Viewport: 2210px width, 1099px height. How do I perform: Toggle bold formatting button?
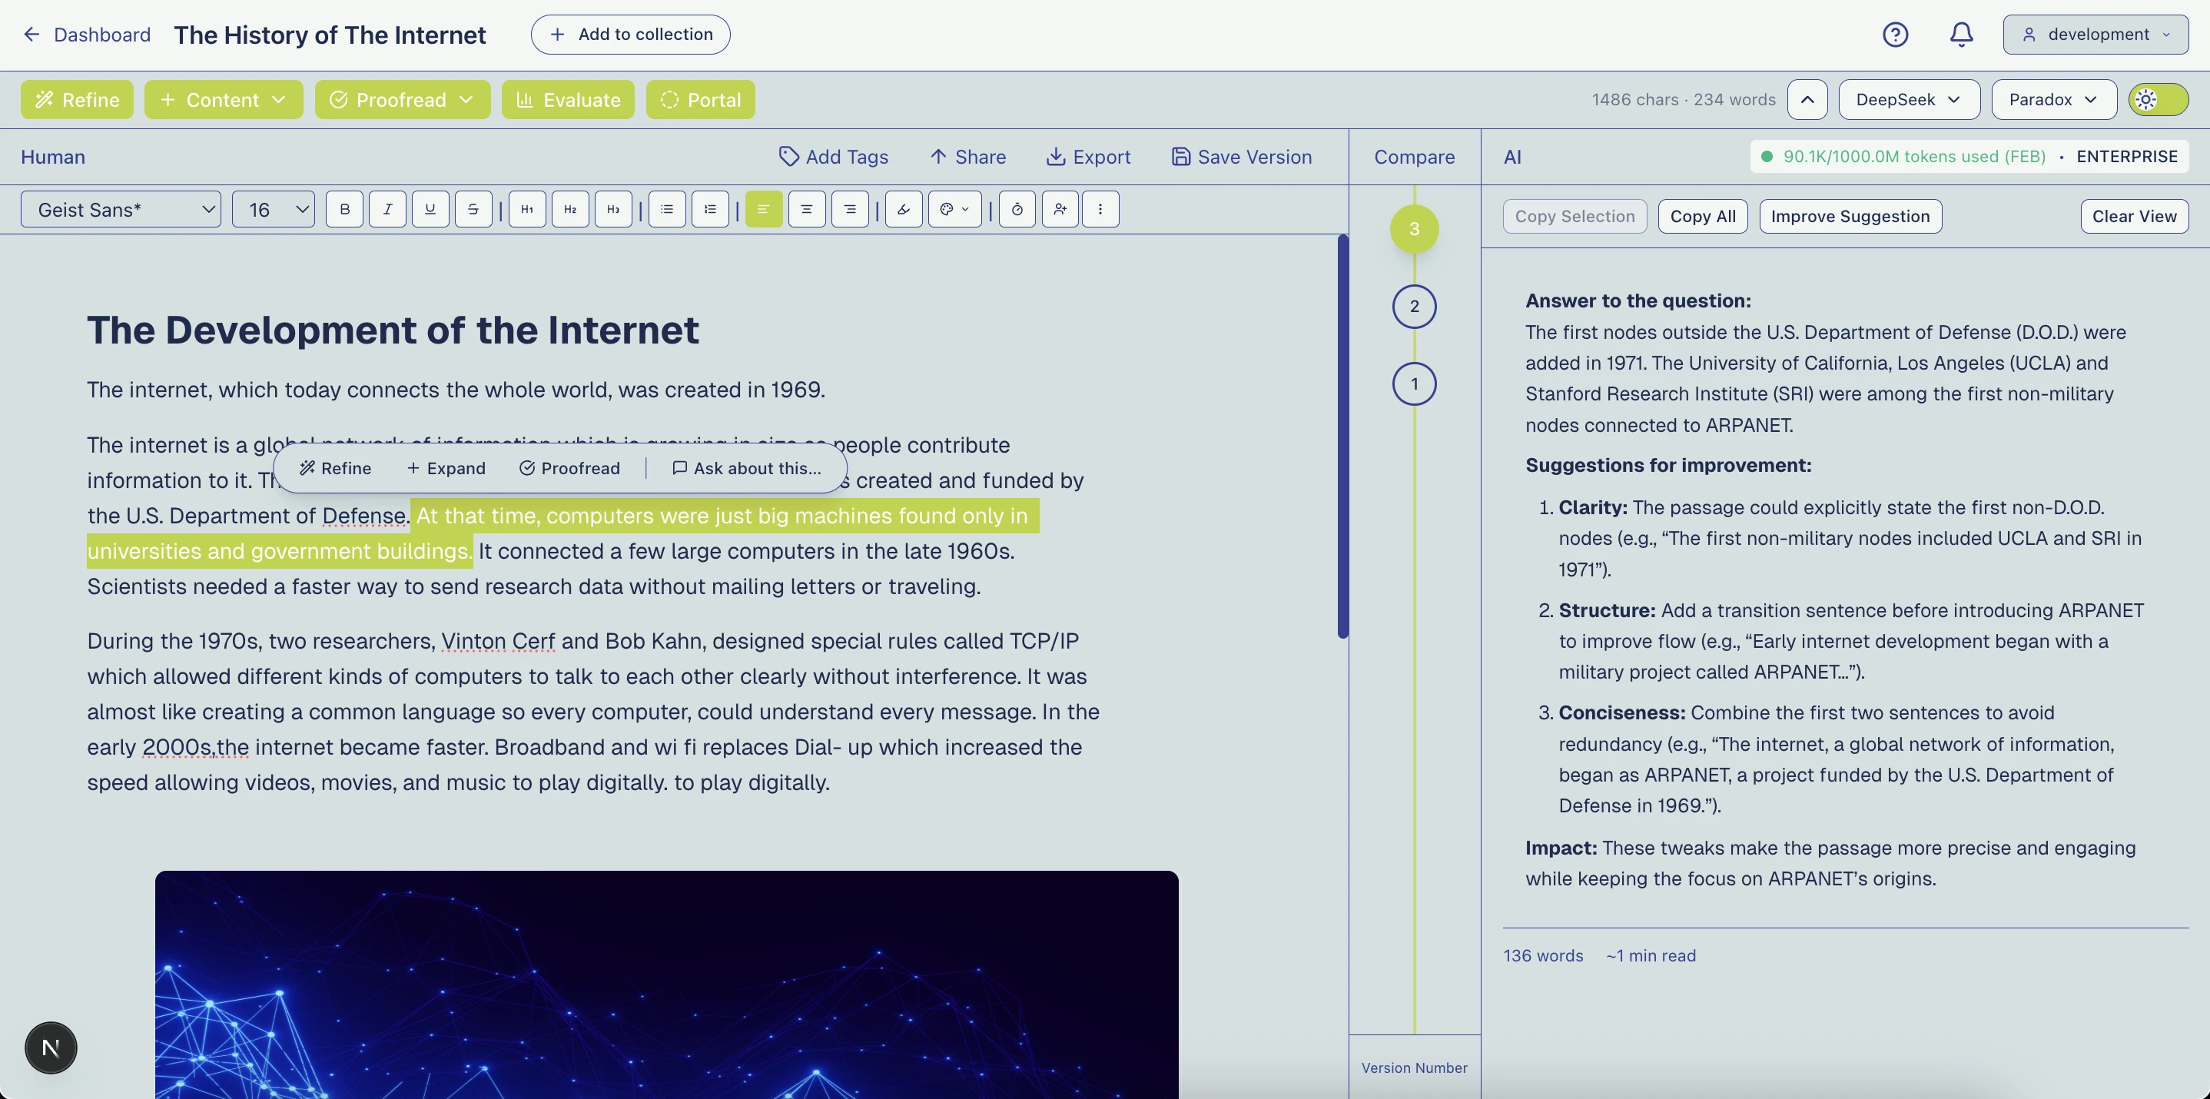point(345,209)
